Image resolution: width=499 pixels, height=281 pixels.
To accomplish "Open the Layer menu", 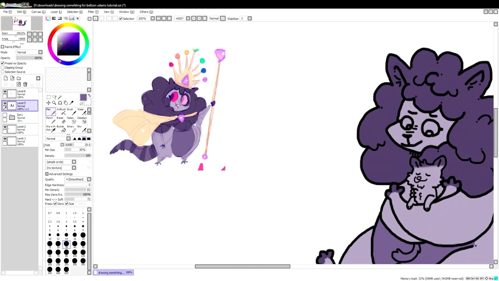I will tap(56, 12).
